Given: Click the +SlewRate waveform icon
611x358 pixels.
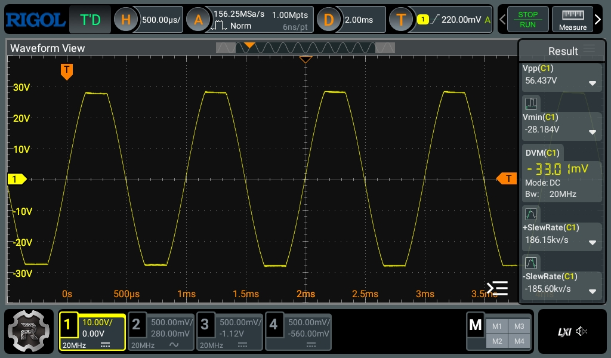Looking at the screenshot, I should point(530,214).
